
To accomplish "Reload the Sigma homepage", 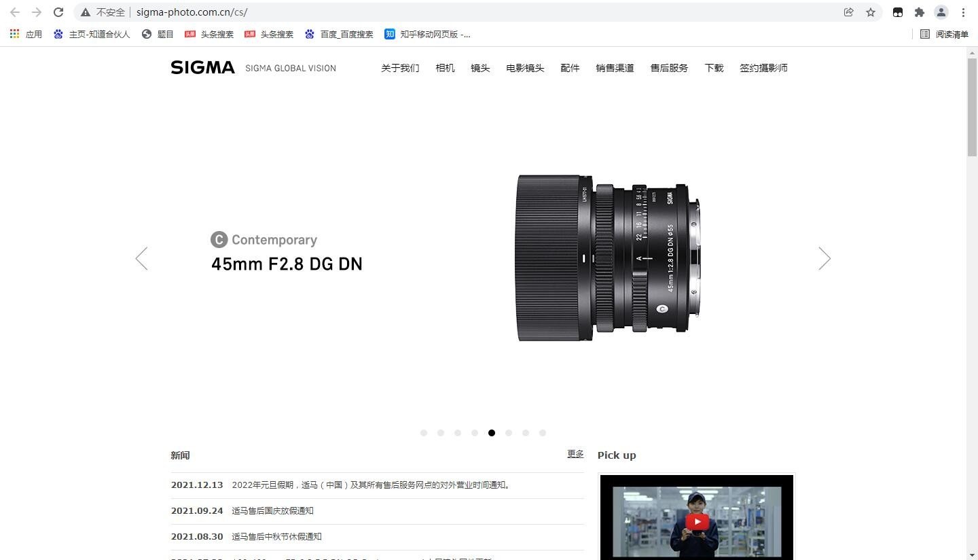I will [58, 12].
